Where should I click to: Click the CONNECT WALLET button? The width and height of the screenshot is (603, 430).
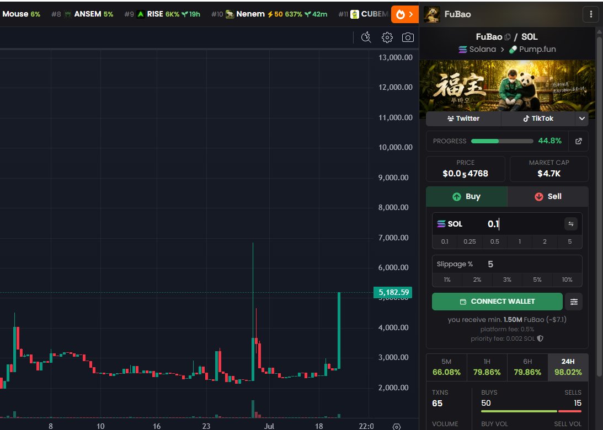point(497,302)
